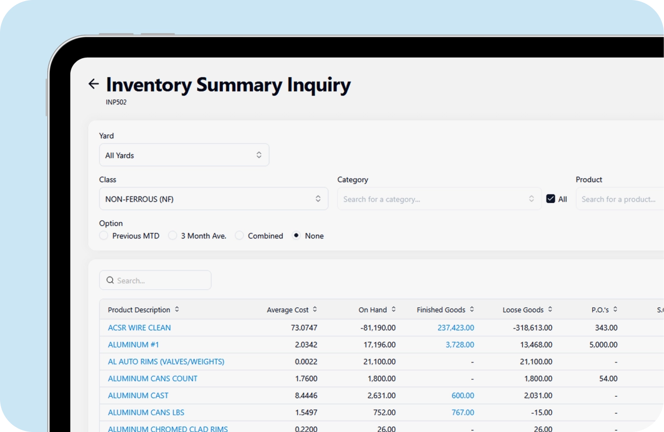
Task: Click average cost cell 1.7600
Action: coord(306,379)
